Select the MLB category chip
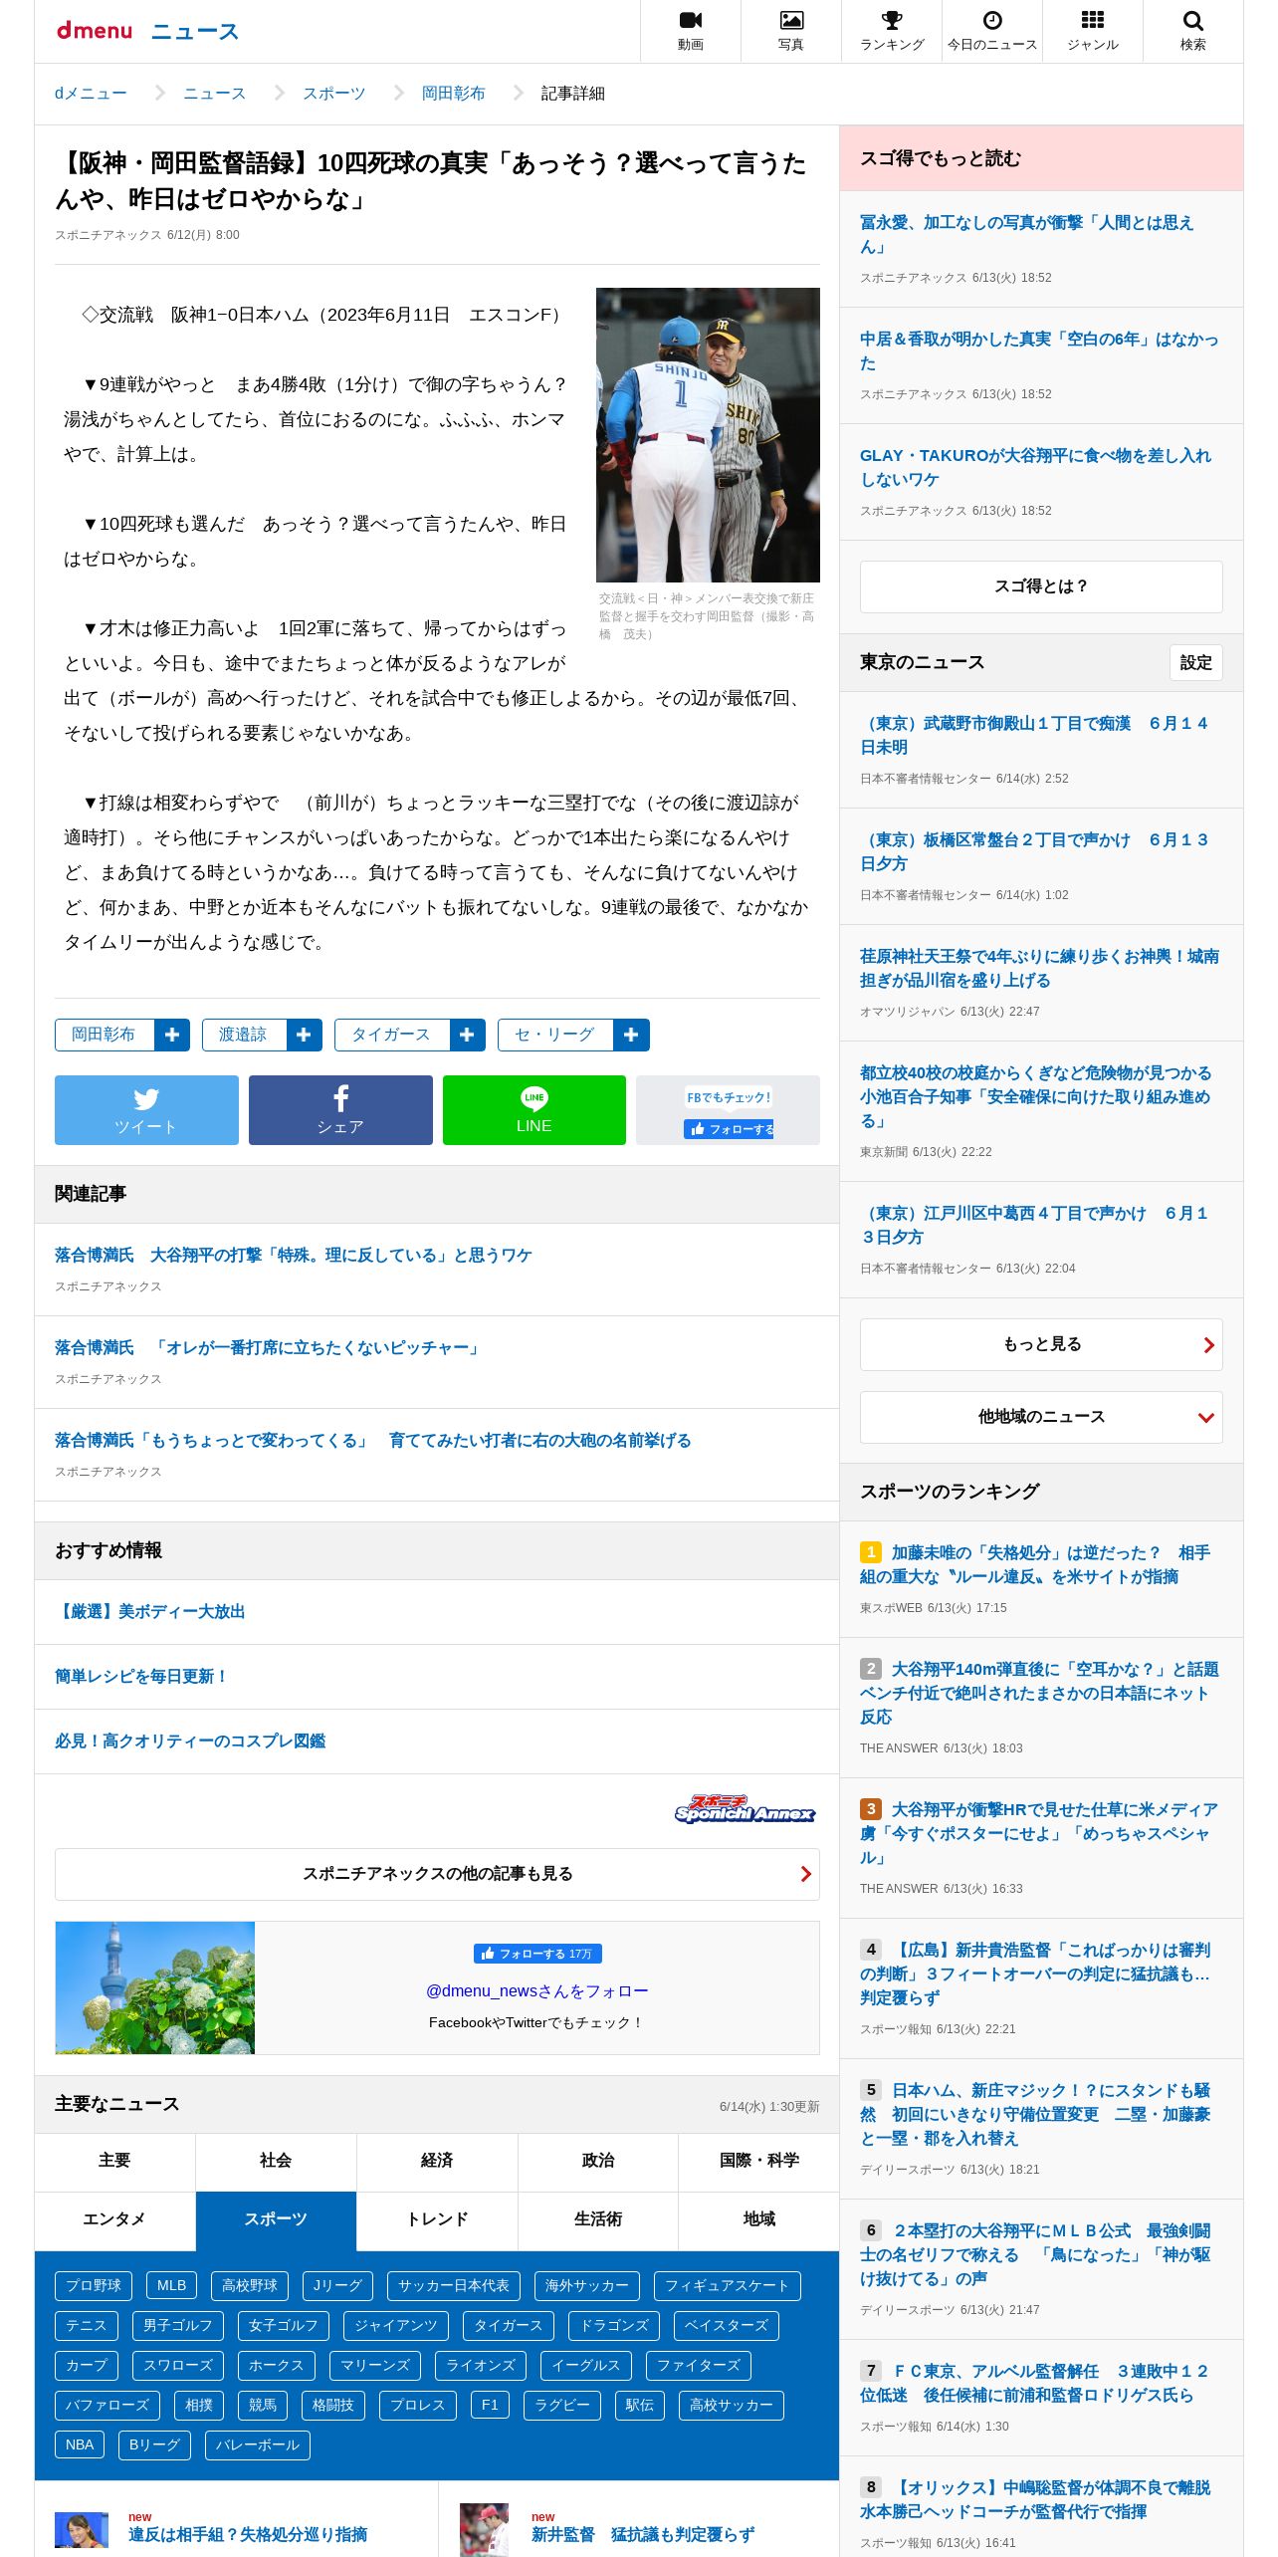The image size is (1278, 2557). pyautogui.click(x=171, y=2285)
